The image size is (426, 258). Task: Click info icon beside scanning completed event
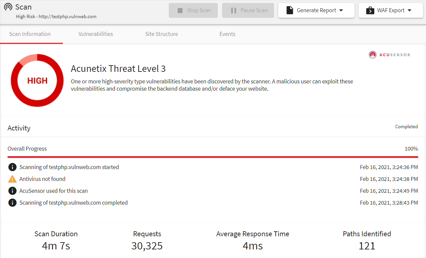(12, 203)
